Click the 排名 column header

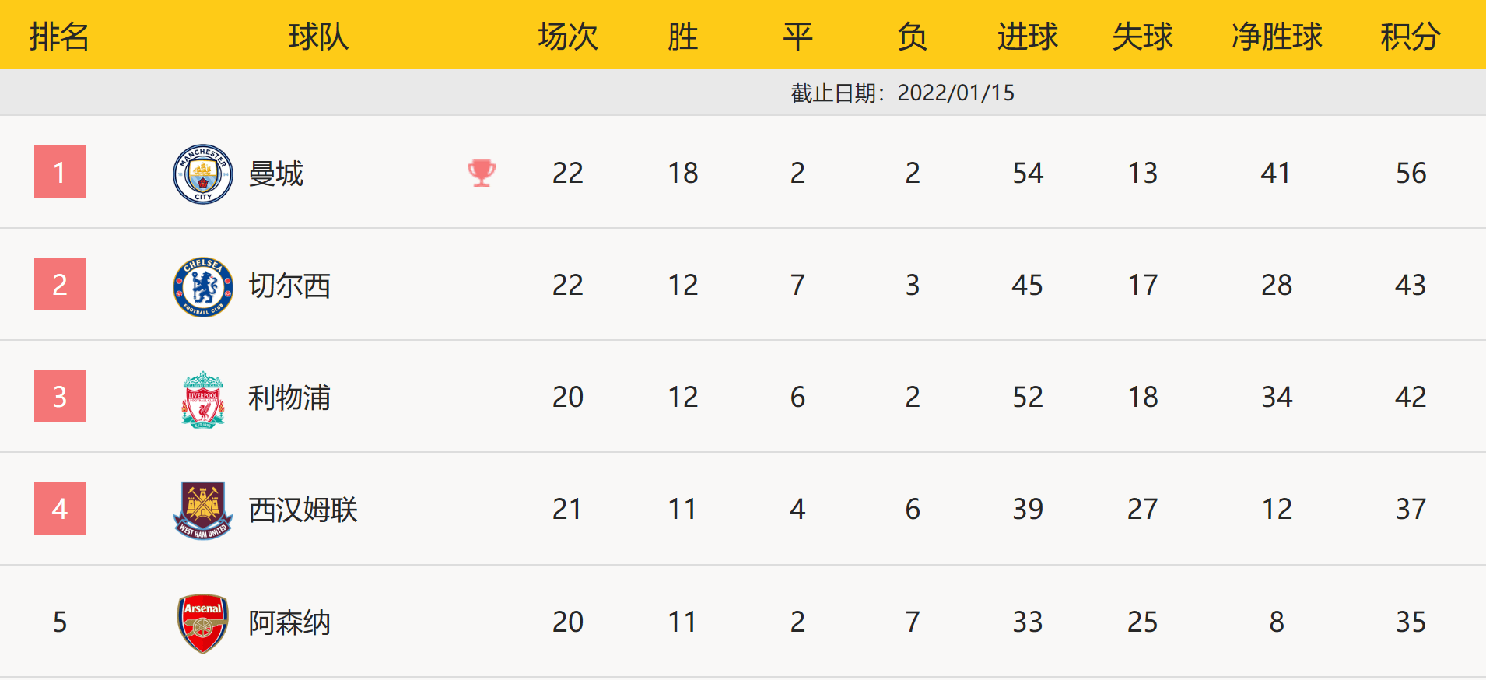tap(59, 37)
